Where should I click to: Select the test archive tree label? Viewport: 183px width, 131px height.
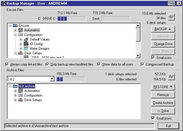coord(27,86)
